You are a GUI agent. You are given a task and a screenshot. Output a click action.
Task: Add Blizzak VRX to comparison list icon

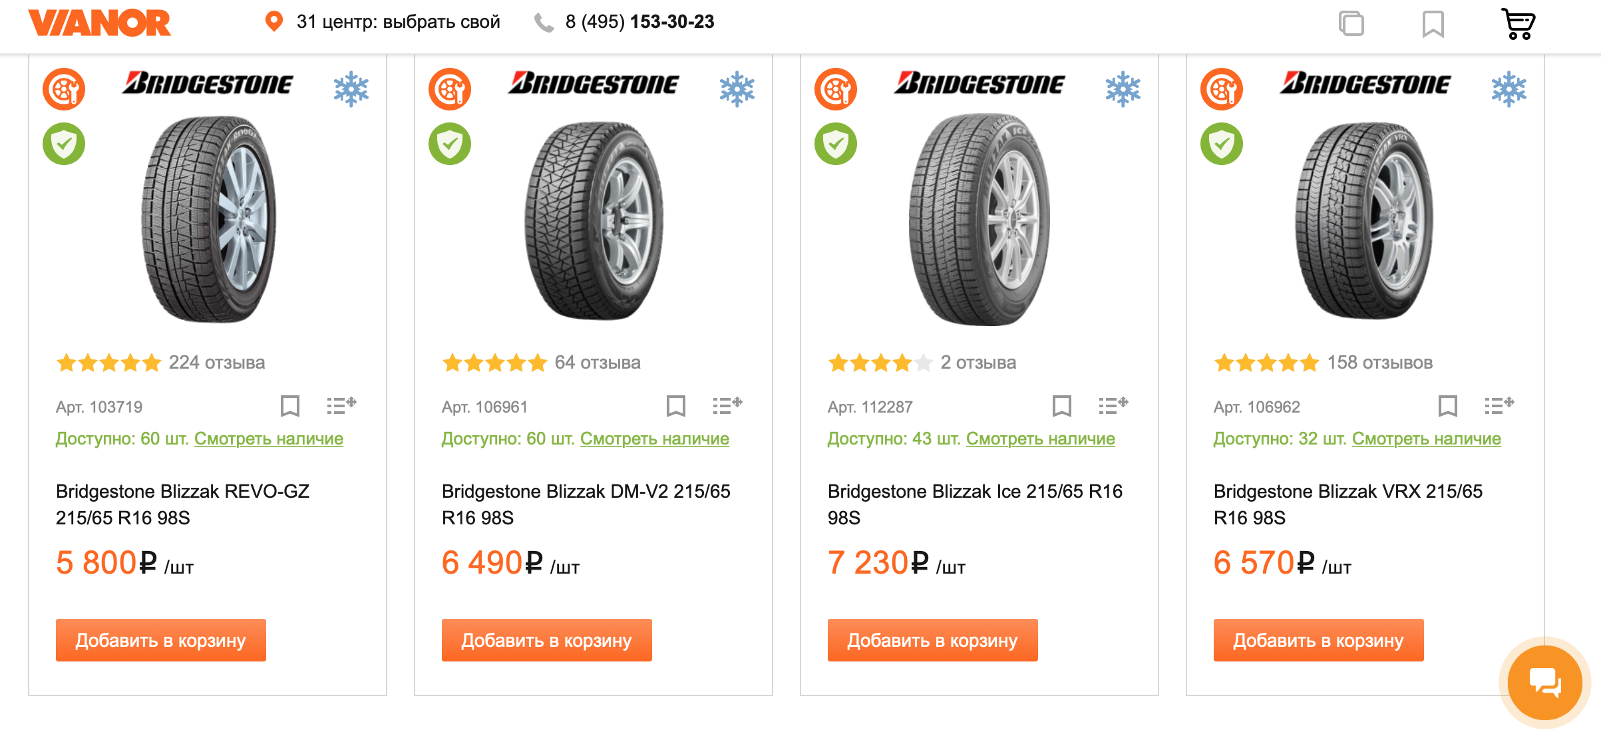pos(1499,405)
